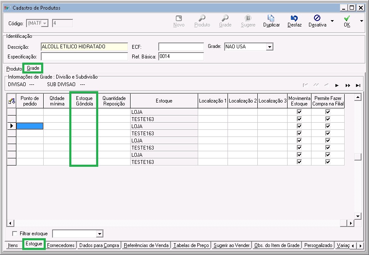Click the Descrição input field
Screen dimensions: 369x255
pos(84,47)
